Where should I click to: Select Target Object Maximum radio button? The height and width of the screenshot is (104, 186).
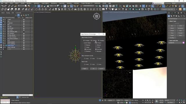(96, 51)
